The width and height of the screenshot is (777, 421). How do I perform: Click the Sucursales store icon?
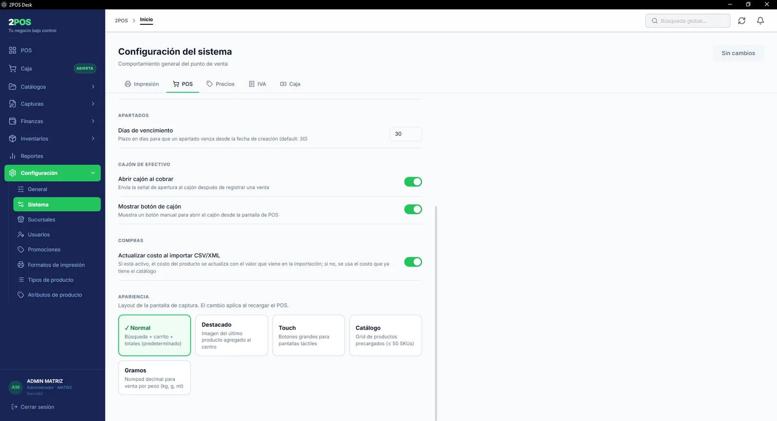click(x=21, y=219)
